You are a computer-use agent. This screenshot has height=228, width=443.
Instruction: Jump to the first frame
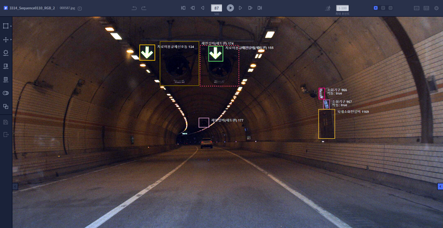pos(183,8)
